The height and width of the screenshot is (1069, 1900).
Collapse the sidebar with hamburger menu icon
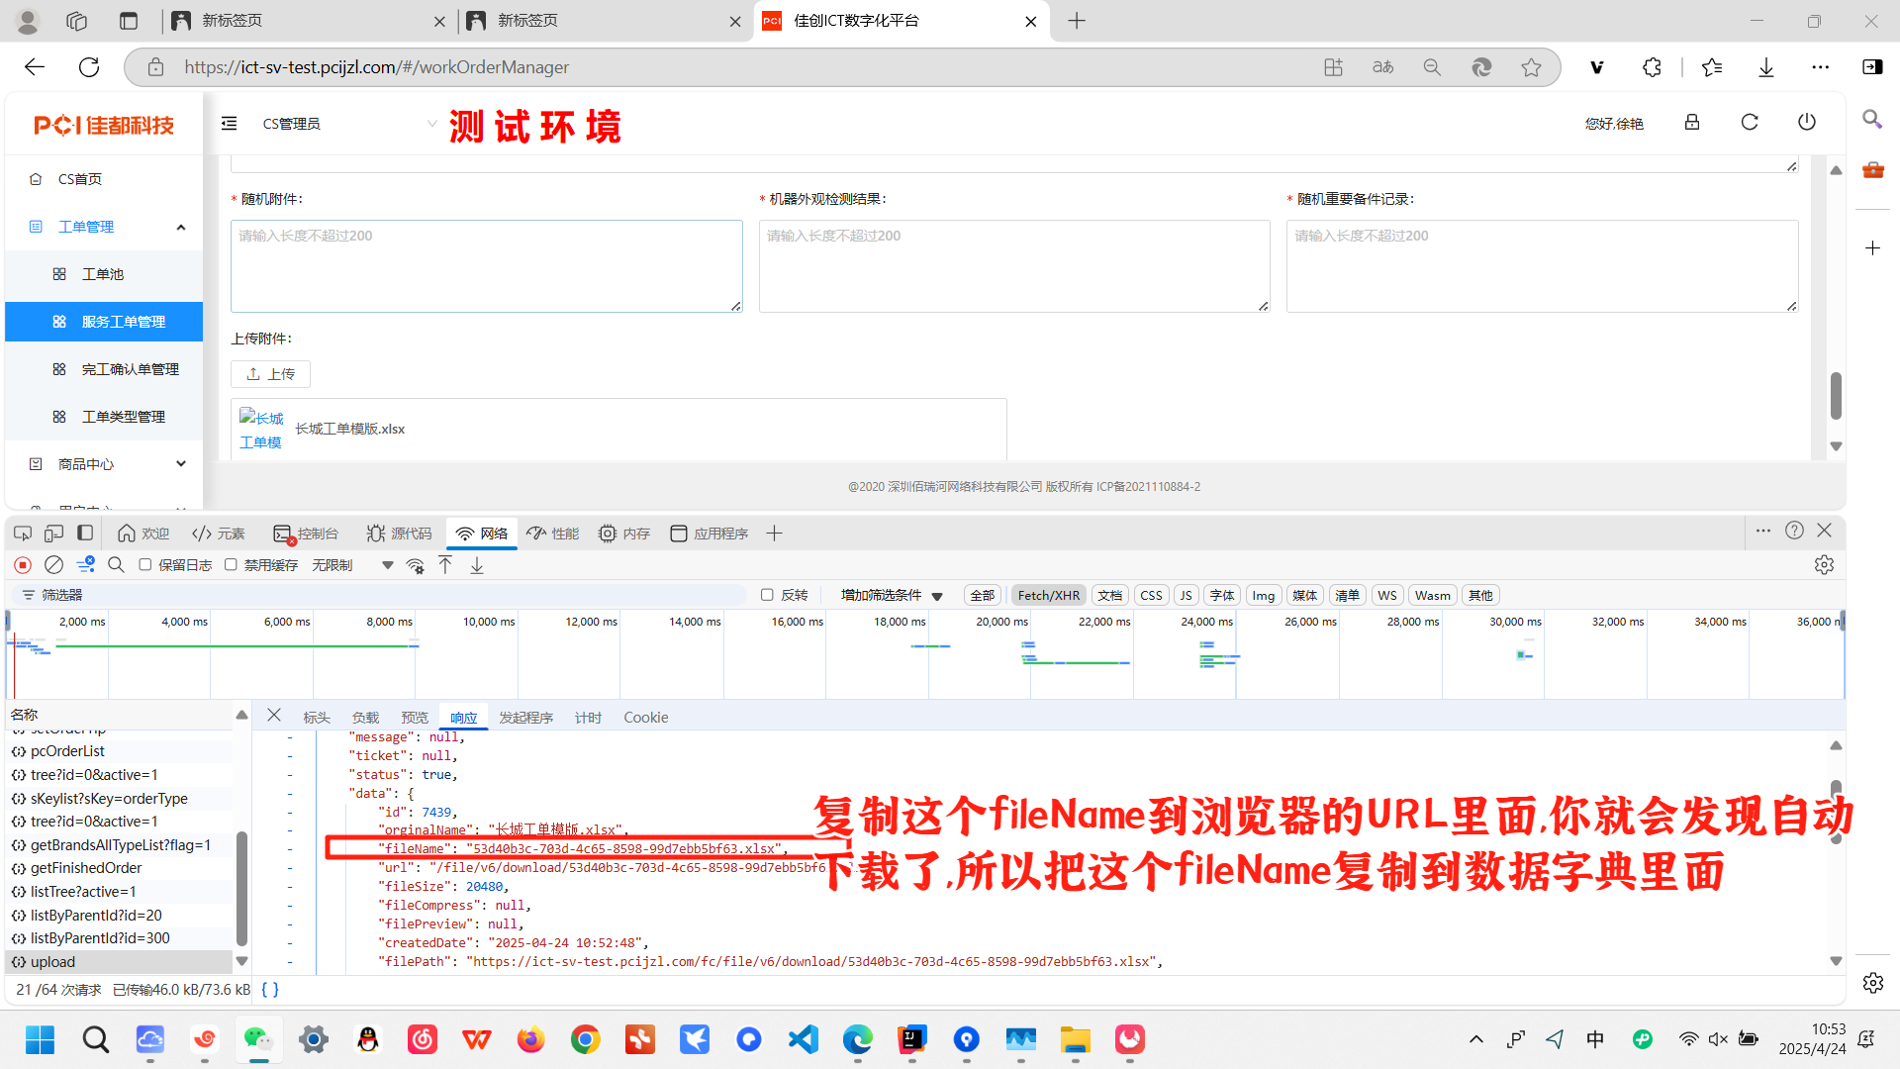pos(229,124)
